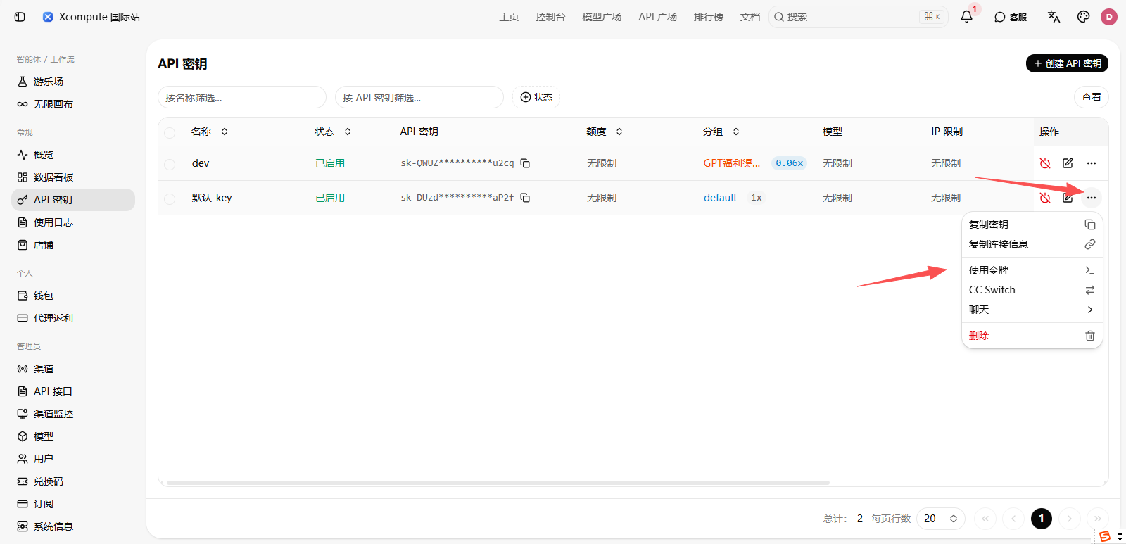
Task: Disable the dev key
Action: (1045, 163)
